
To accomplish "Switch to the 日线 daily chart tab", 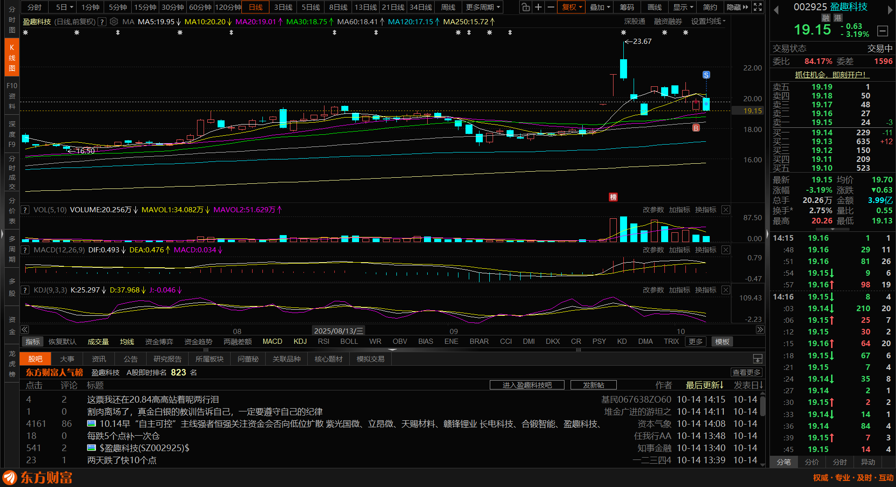I will coord(255,7).
